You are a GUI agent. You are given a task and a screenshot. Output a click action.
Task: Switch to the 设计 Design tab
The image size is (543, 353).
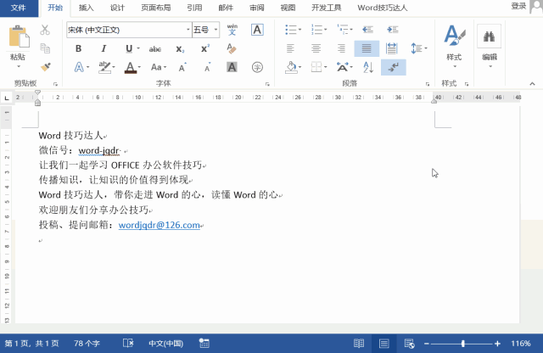117,8
